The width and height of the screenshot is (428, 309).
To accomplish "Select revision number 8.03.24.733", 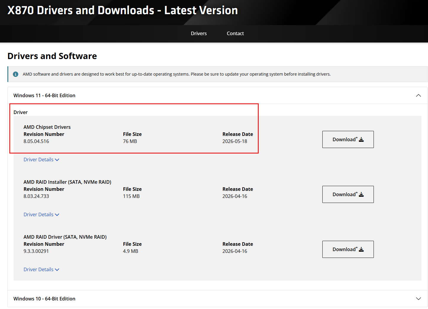I will tap(36, 196).
